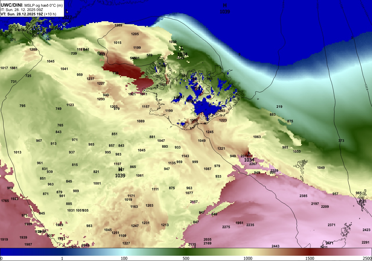Click the 2500 label on the color scale
This screenshot has height=261, width=372.
point(367,258)
